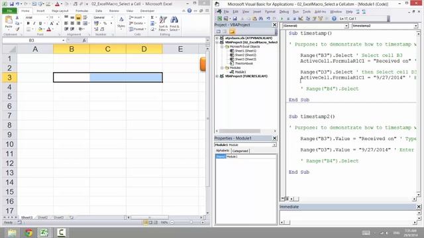Click the red Font Color swatch in ribbon

(49, 29)
